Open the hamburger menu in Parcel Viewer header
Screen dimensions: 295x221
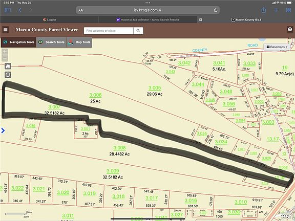tap(6, 30)
